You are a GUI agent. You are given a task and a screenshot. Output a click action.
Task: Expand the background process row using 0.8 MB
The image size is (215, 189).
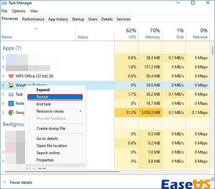[3, 161]
